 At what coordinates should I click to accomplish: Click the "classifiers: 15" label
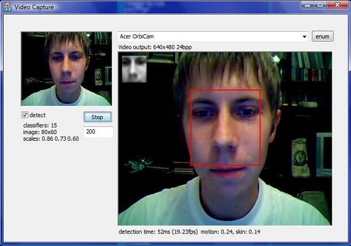coord(40,125)
